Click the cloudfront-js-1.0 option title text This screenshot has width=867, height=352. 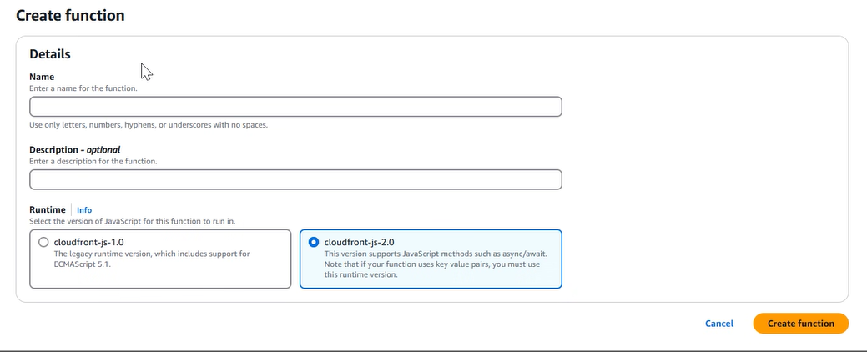88,242
